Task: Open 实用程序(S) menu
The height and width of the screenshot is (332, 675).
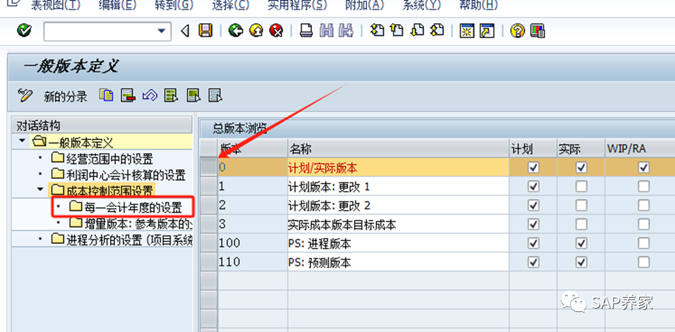Action: [x=297, y=5]
